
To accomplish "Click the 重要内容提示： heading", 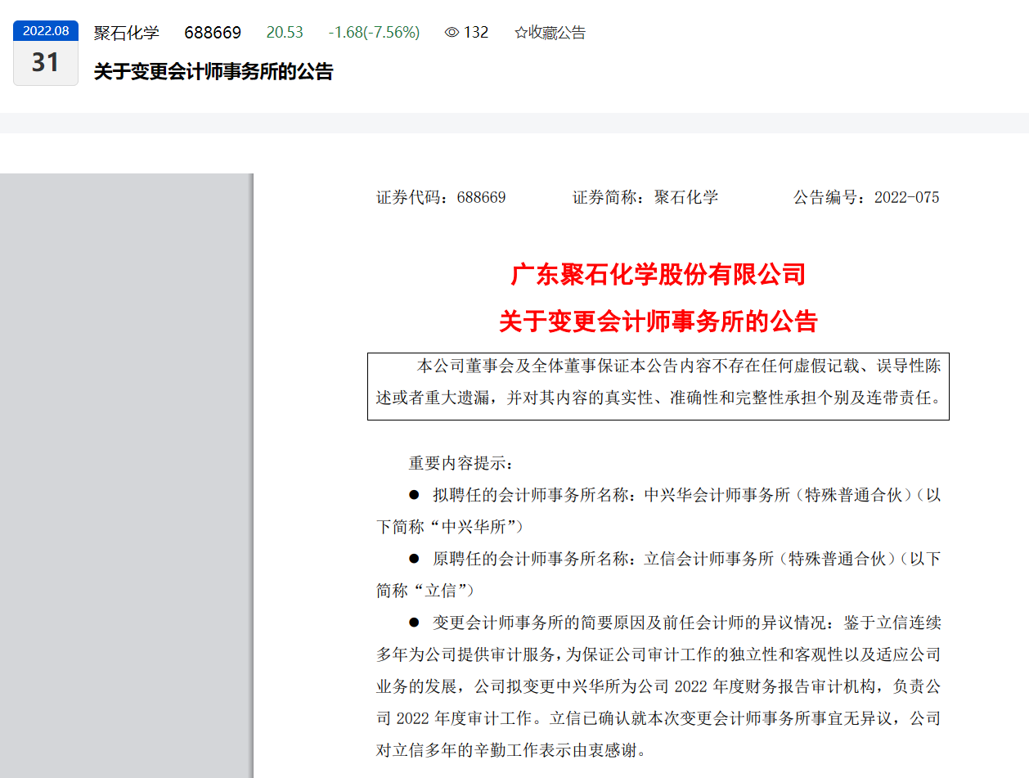I will (x=461, y=464).
